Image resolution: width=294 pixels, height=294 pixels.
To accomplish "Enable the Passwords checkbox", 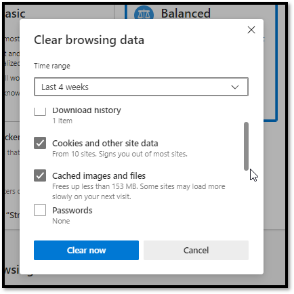I will click(x=40, y=210).
